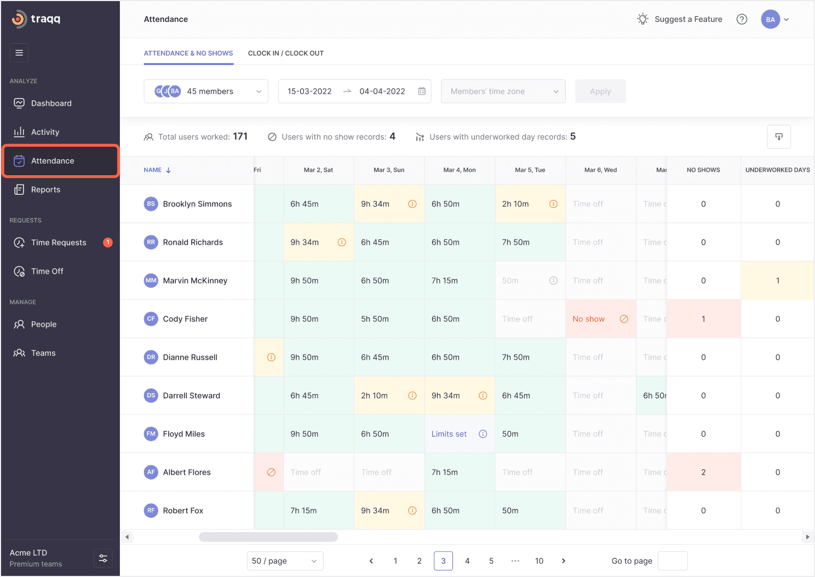Click the Suggest a Feature lightbulb icon
Viewport: 815px width, 577px height.
pos(642,19)
